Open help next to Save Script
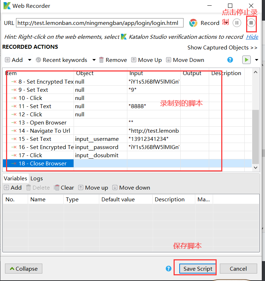 (168, 269)
